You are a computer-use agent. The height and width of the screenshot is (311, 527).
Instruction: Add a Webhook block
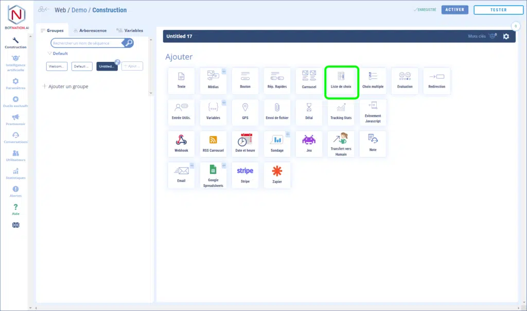(x=181, y=144)
